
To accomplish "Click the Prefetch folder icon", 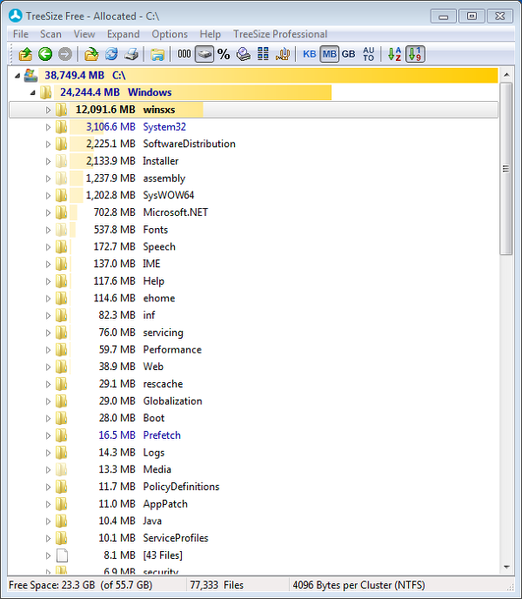I will pyautogui.click(x=61, y=435).
